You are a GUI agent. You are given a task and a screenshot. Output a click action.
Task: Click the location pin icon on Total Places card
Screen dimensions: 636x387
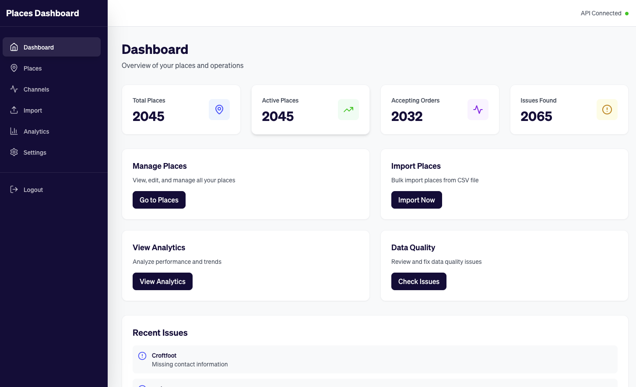[x=219, y=110]
